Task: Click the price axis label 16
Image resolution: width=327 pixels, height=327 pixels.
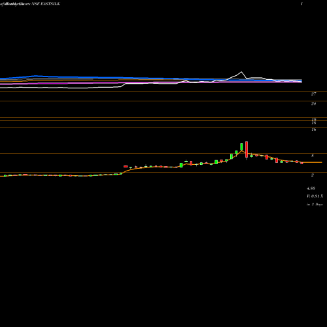Action: coord(314,129)
